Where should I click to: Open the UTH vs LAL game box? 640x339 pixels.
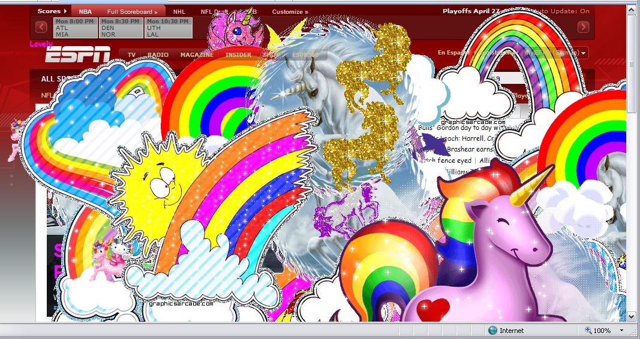(168, 28)
